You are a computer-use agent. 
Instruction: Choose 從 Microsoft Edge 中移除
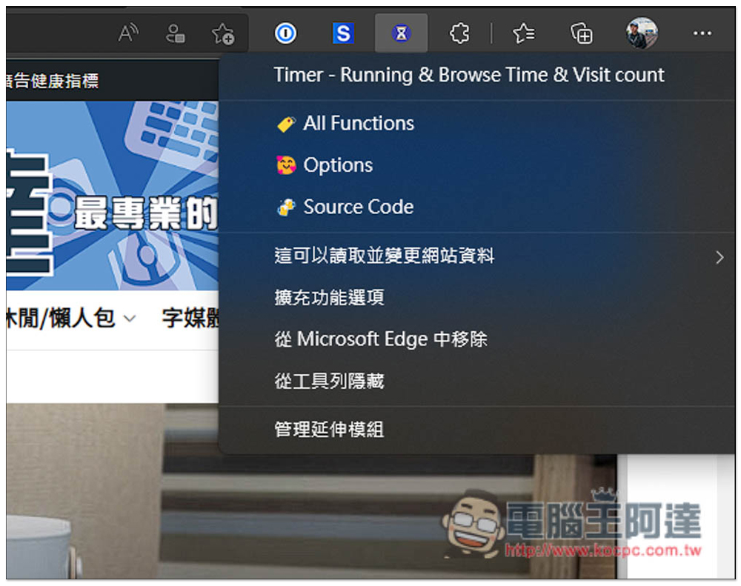click(476, 339)
